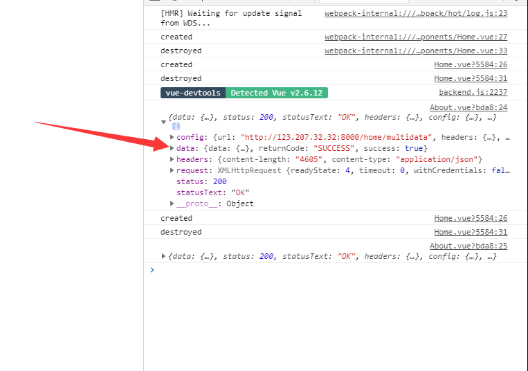528x371 pixels.
Task: Open backend.js:2237 source link
Action: point(473,92)
